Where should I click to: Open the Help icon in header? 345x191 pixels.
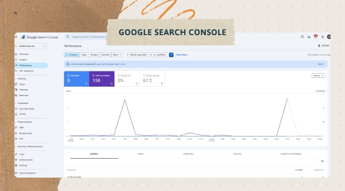pos(302,37)
